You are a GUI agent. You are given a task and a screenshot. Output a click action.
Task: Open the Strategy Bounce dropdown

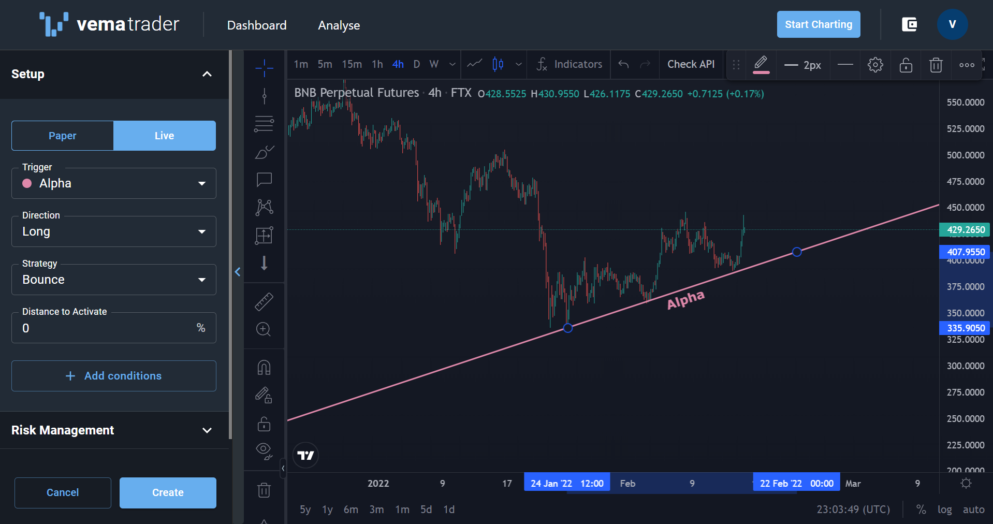pos(114,280)
